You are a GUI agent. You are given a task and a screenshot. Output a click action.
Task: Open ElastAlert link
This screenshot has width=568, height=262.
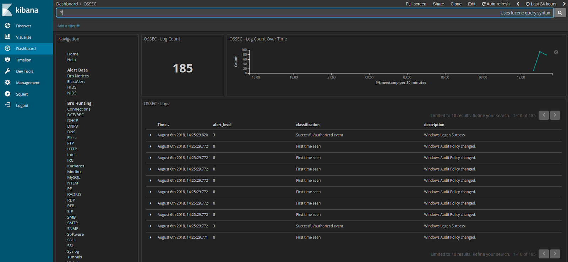(x=76, y=82)
